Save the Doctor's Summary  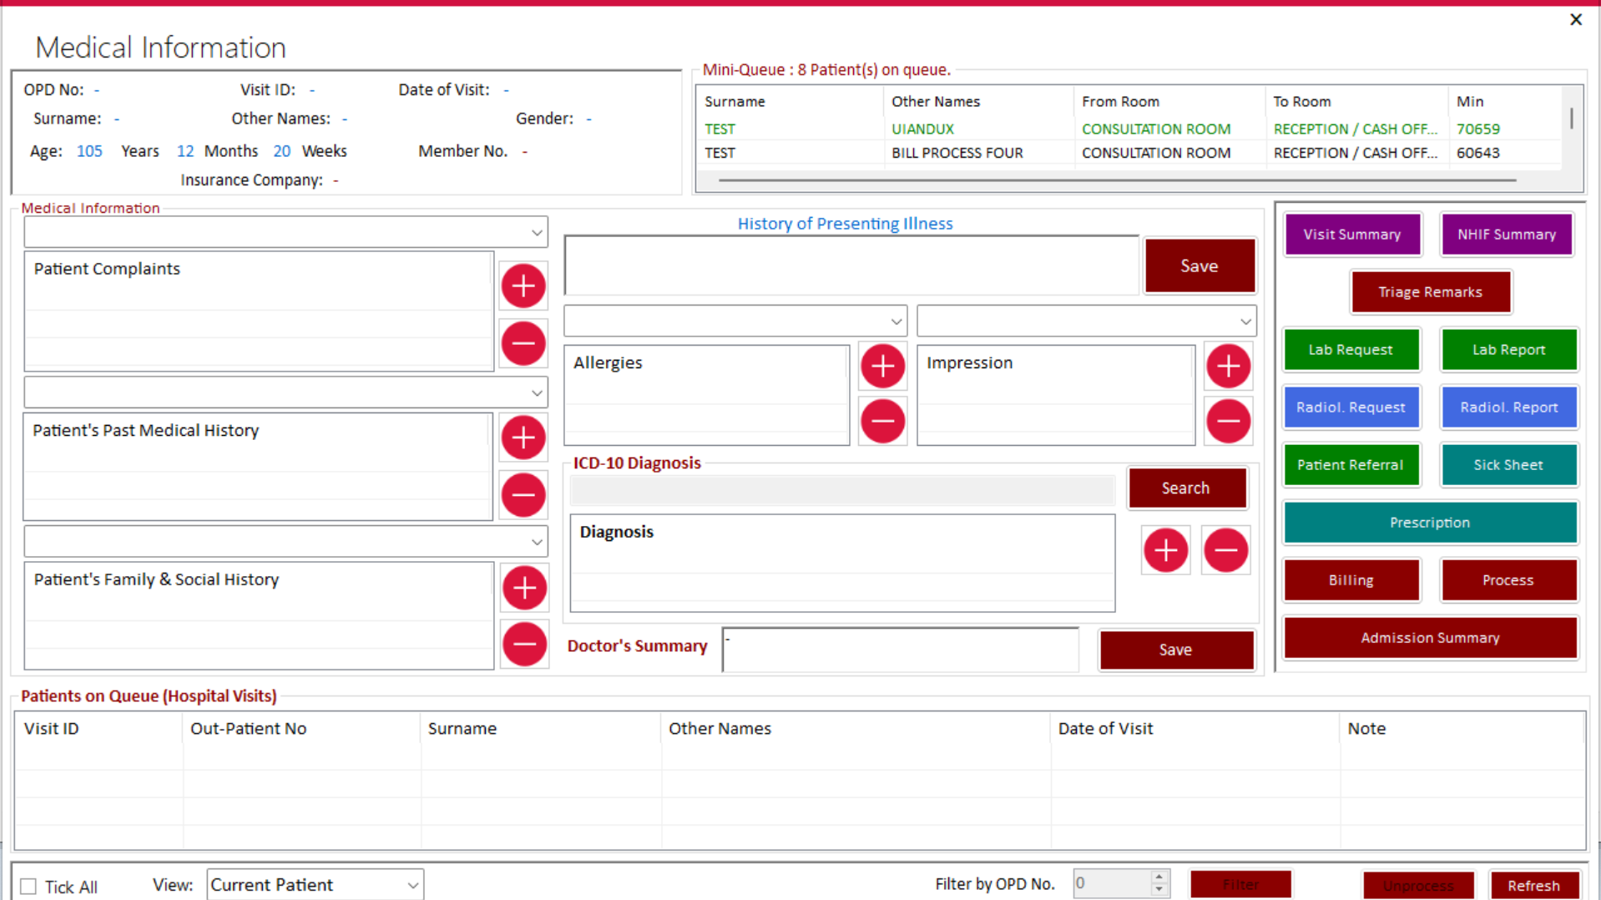click(1176, 650)
